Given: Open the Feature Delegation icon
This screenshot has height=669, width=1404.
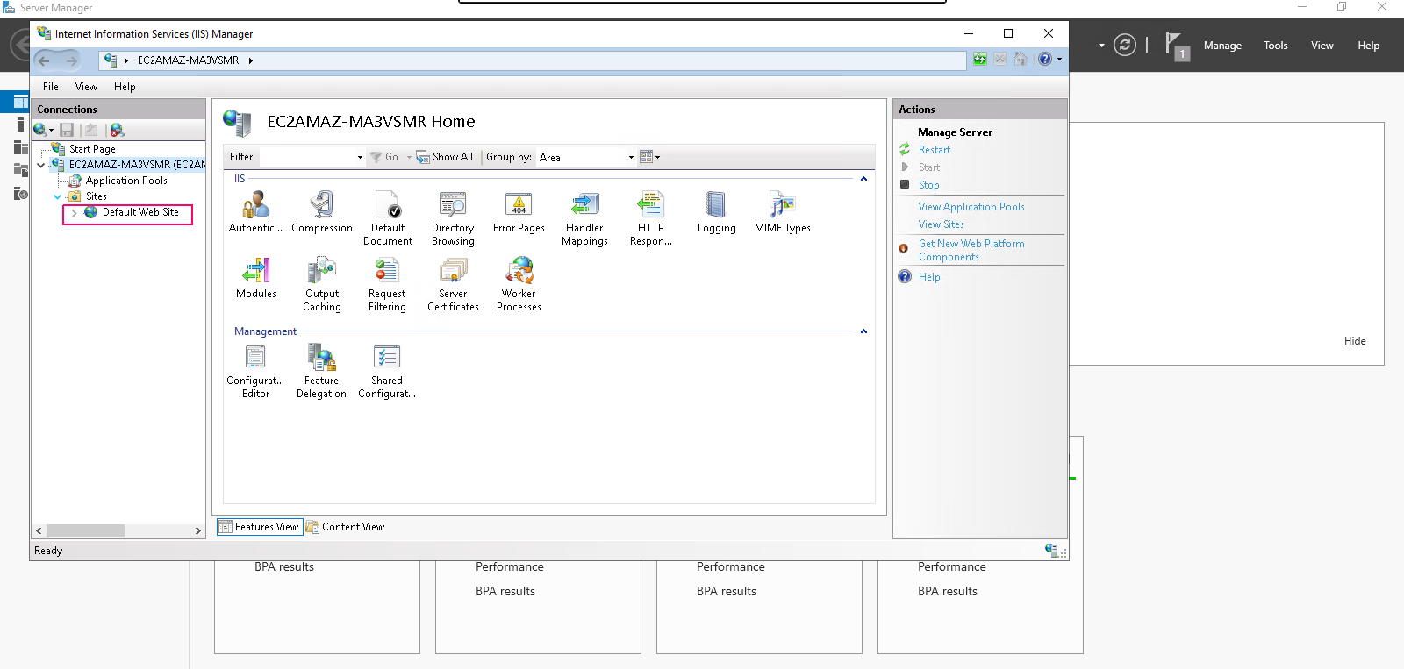Looking at the screenshot, I should (x=321, y=371).
